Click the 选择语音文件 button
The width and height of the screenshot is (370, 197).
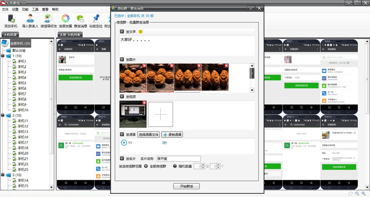(149, 135)
